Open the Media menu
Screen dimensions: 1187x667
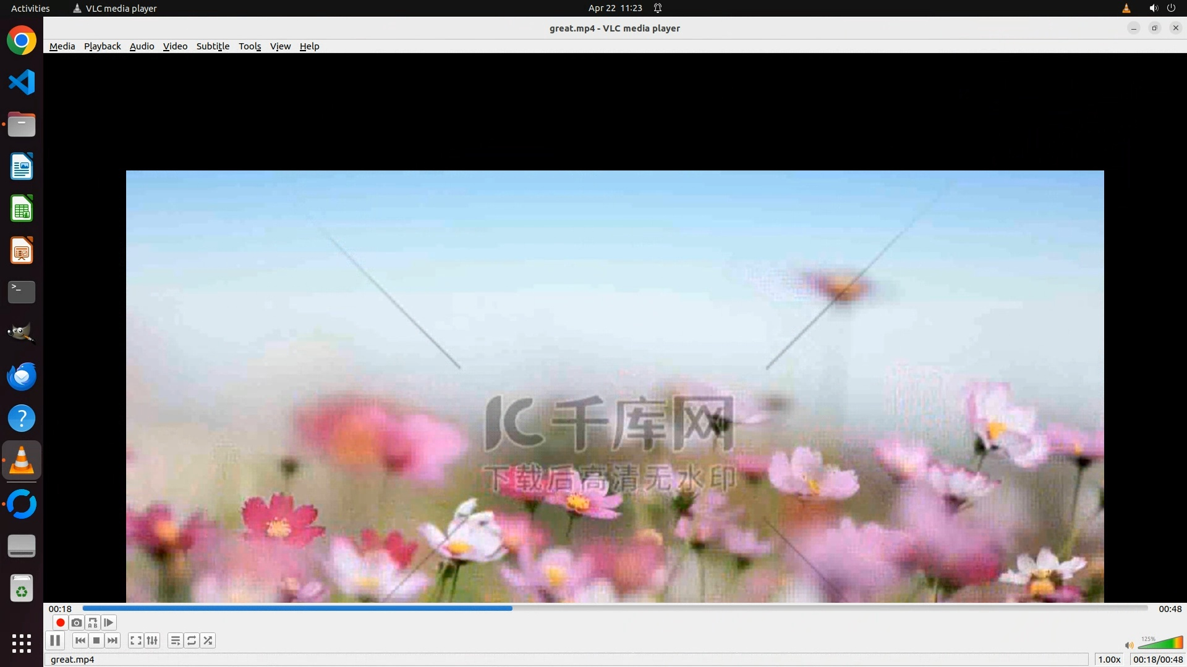(x=62, y=46)
